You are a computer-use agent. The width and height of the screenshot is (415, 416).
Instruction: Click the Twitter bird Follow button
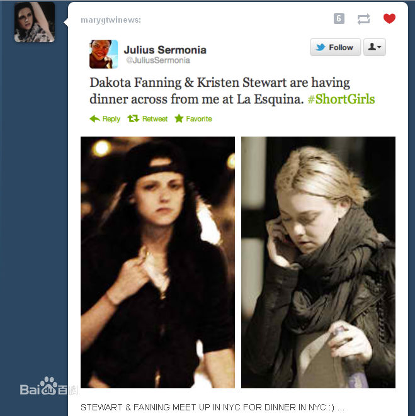[336, 47]
